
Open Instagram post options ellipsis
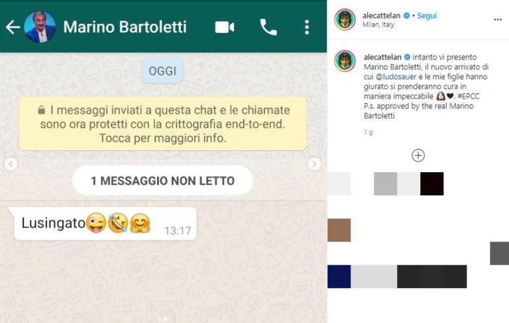(498, 20)
